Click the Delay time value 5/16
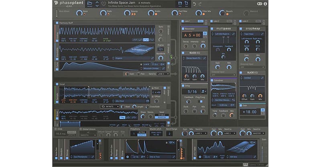 click(x=192, y=92)
